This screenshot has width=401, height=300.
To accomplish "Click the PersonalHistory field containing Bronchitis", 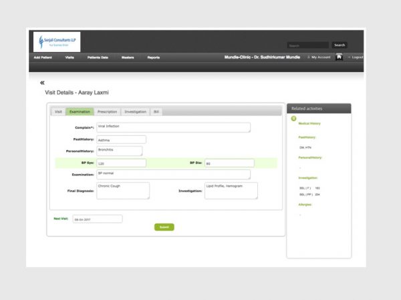I will [x=120, y=151].
